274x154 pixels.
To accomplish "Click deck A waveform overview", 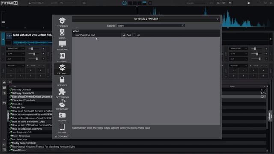I will pos(33,42).
